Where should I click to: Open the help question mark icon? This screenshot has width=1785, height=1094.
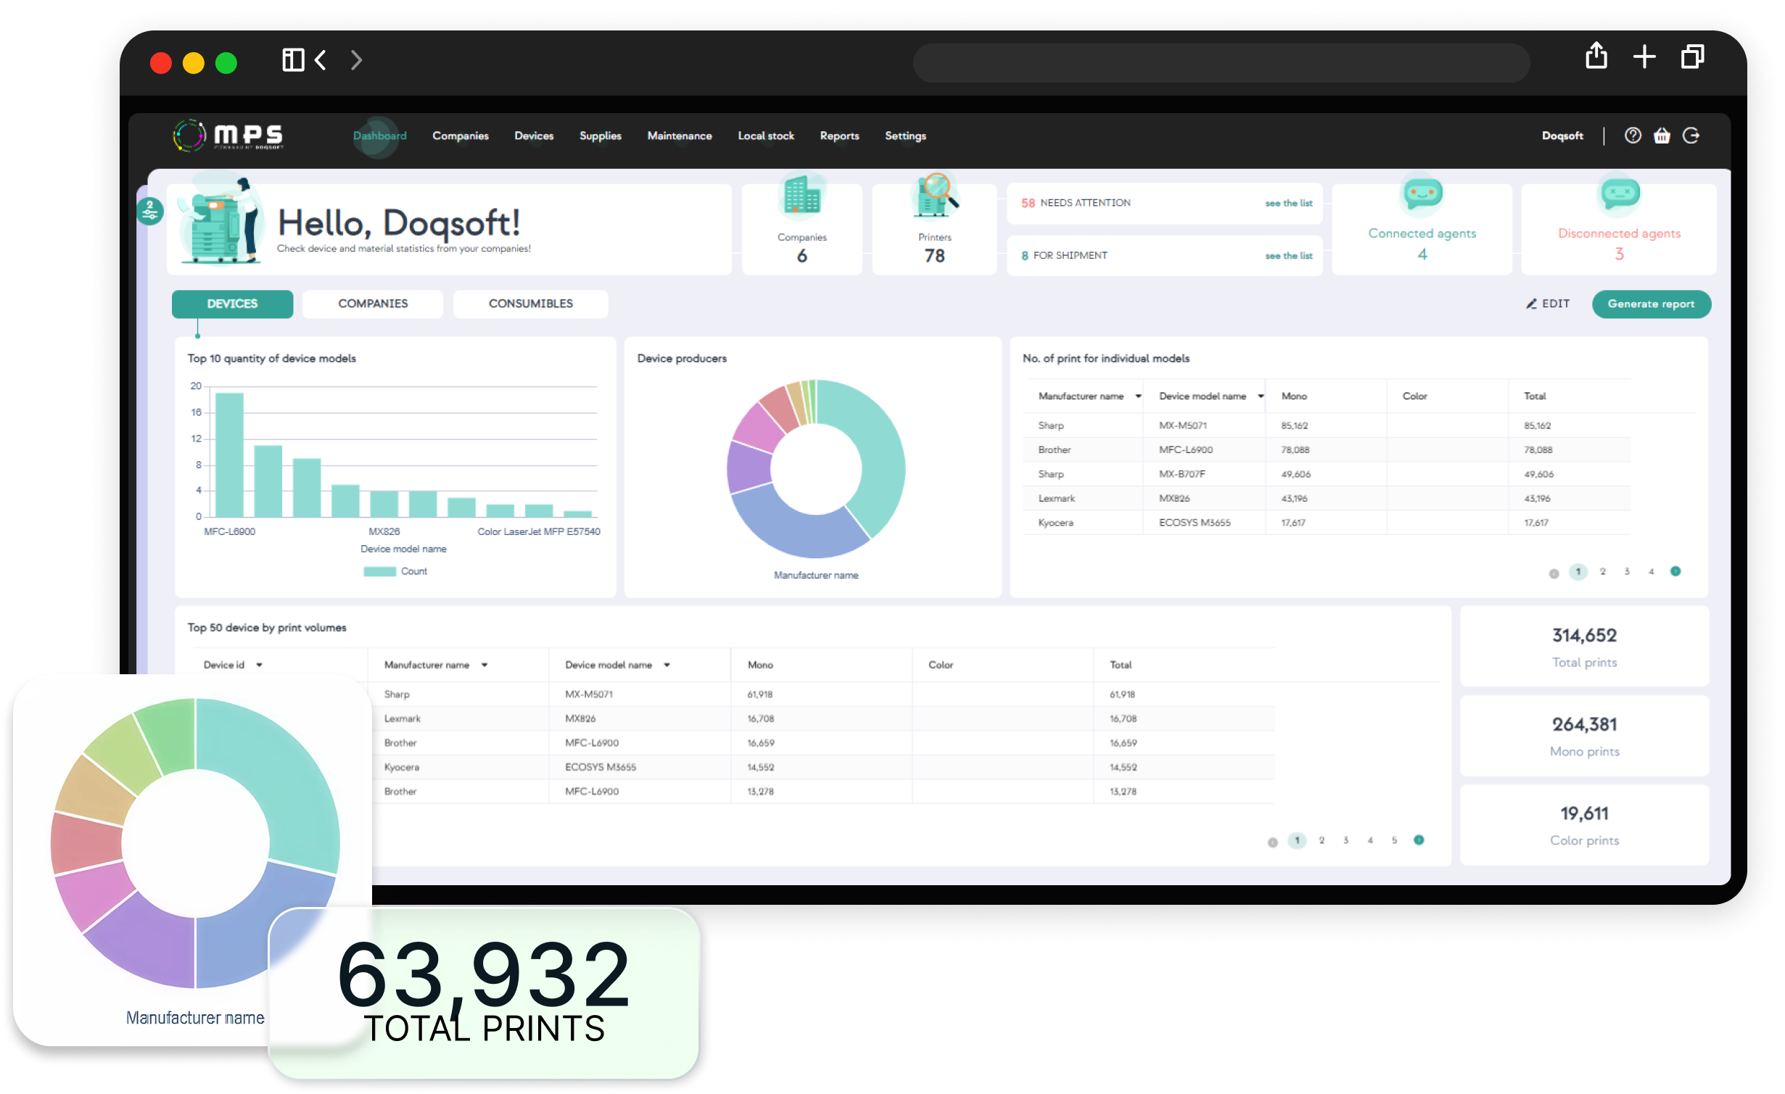[x=1633, y=136]
